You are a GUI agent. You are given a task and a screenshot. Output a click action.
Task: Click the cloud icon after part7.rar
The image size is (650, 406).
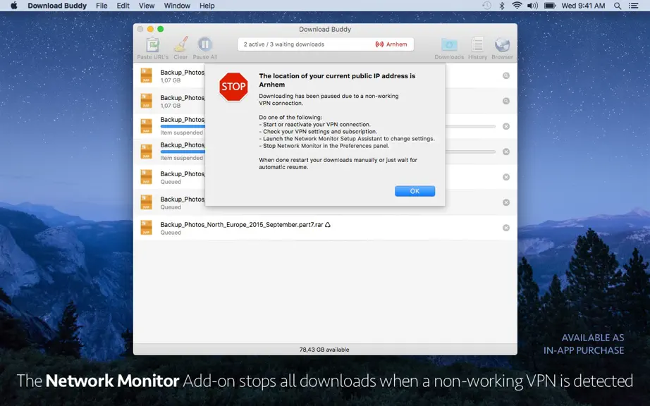[x=328, y=225]
